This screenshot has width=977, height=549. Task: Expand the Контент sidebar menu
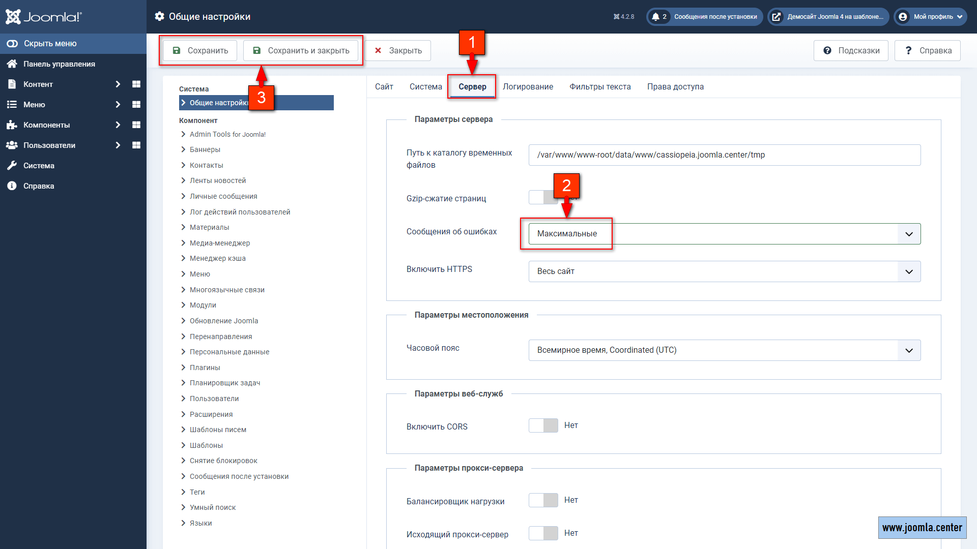(118, 84)
